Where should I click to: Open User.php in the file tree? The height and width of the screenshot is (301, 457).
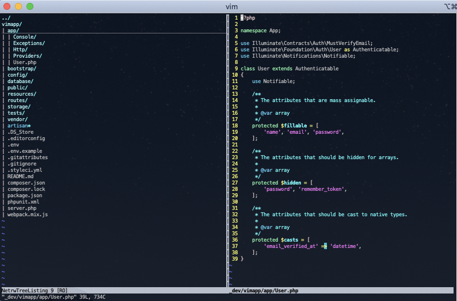(x=24, y=62)
